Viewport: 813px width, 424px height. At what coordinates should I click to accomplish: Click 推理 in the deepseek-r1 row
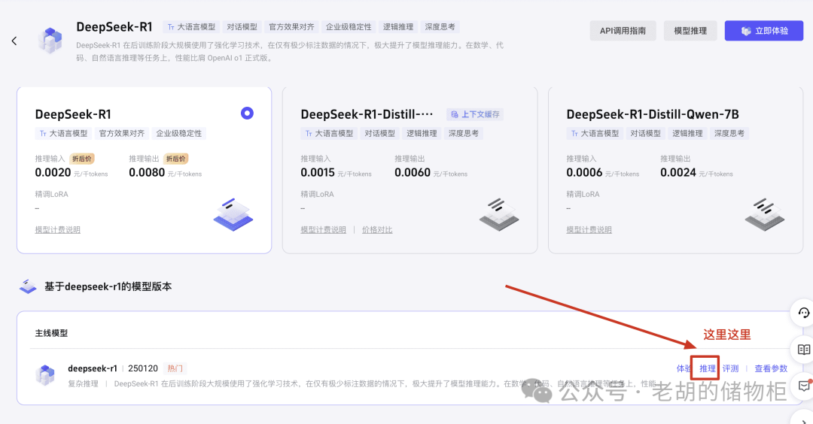tap(707, 368)
